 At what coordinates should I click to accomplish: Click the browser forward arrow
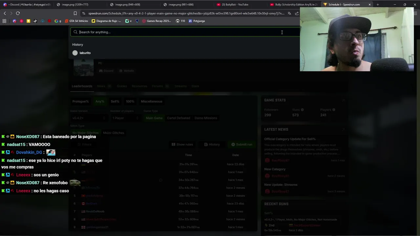pos(11,13)
